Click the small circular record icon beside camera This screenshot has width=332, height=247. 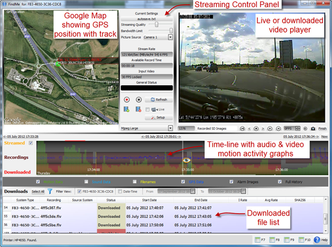point(305,129)
